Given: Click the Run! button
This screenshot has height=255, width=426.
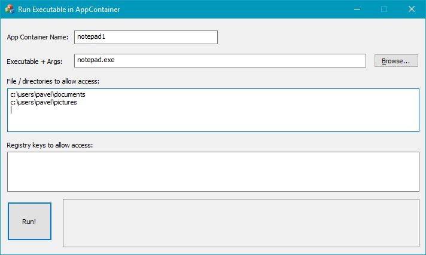Looking at the screenshot, I should [x=29, y=221].
